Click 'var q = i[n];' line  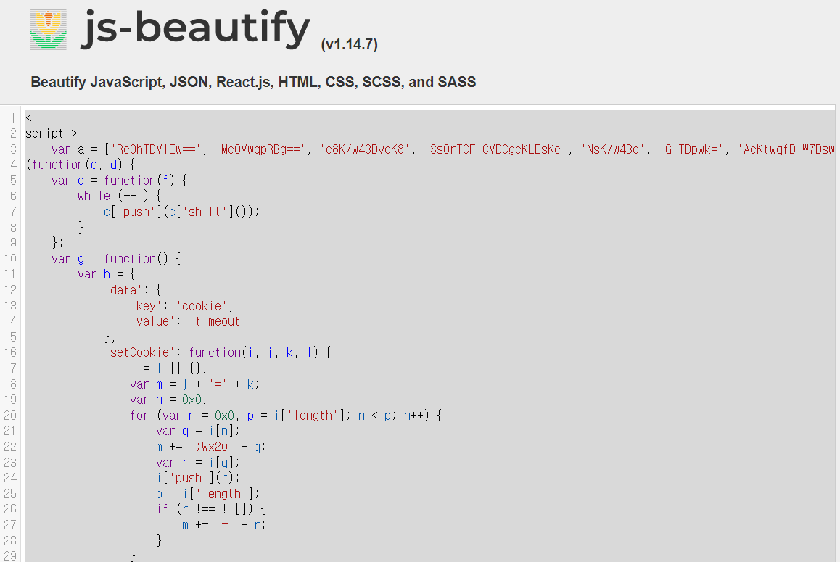[198, 431]
